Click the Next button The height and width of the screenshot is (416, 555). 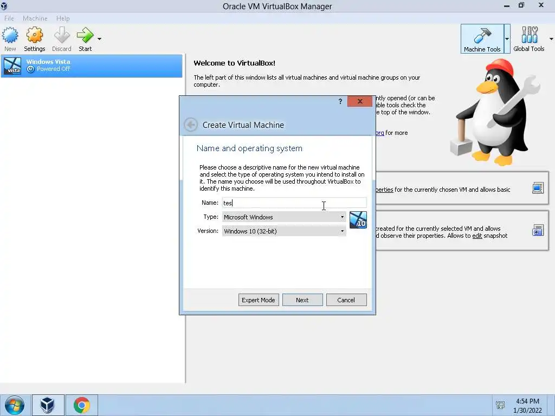click(x=302, y=300)
